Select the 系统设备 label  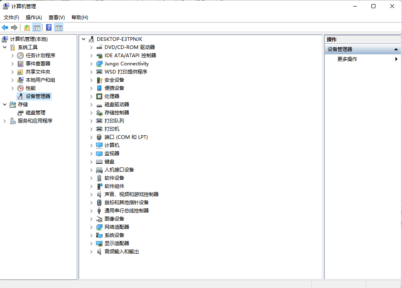(x=114, y=235)
